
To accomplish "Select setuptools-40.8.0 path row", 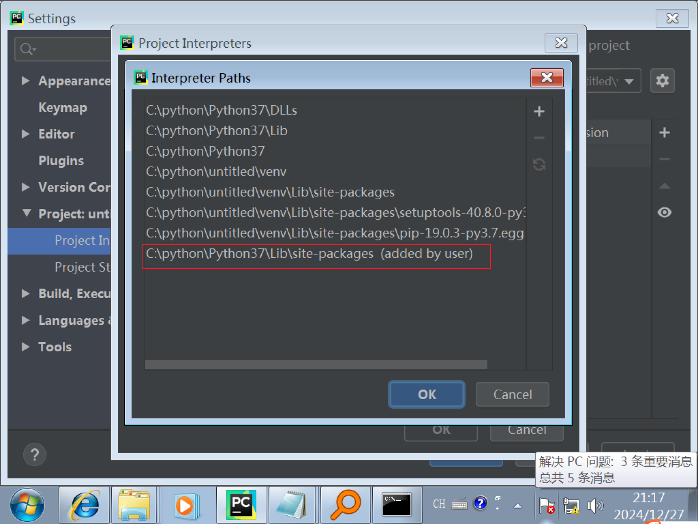I will point(335,212).
